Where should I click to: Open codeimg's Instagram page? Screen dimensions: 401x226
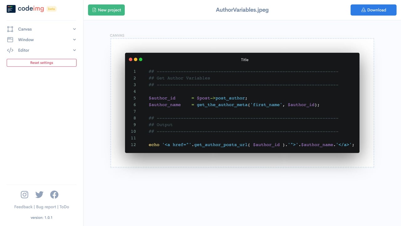(x=24, y=194)
